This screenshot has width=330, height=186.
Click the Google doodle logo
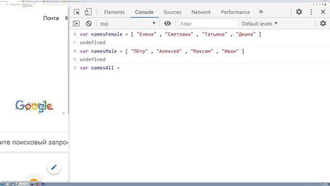coord(34,107)
